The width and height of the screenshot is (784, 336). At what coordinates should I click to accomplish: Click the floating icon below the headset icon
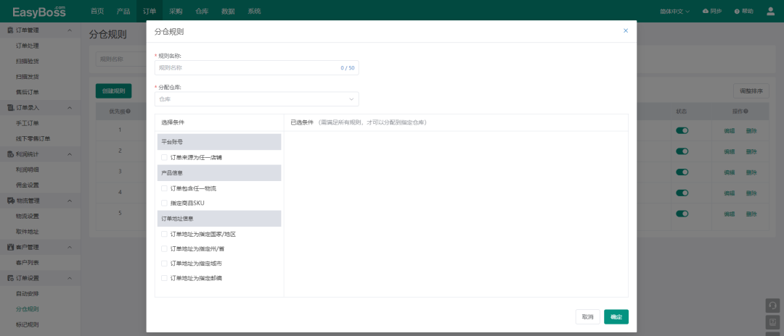[x=772, y=322]
